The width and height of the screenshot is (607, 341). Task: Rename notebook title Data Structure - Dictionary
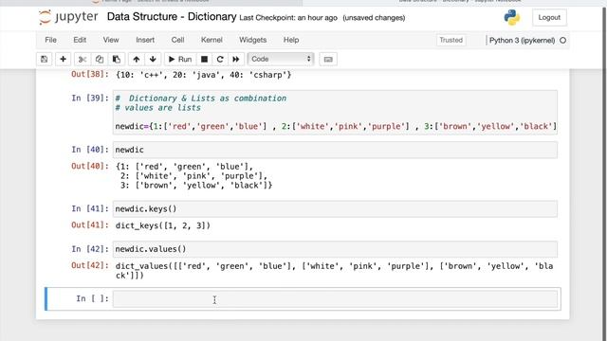click(x=172, y=17)
